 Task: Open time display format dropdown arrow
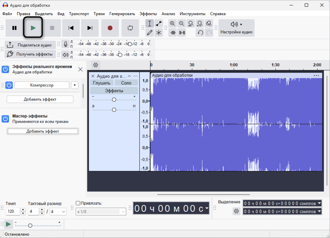tap(207, 208)
